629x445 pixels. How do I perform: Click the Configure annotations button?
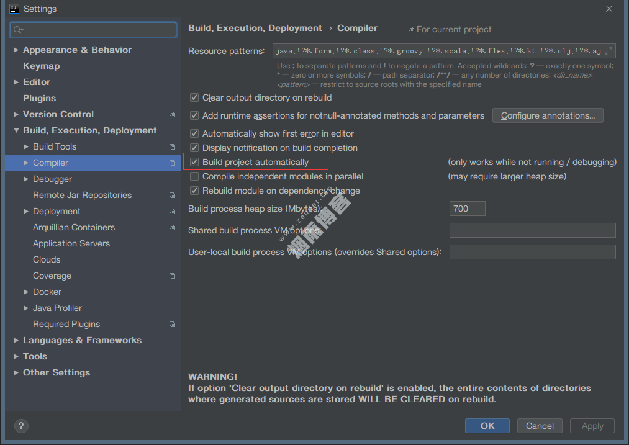pos(547,115)
